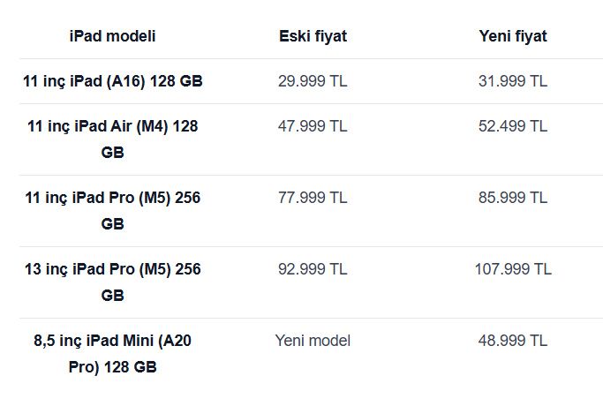The width and height of the screenshot is (603, 406).
Task: Click the new price 85.999 TL
Action: pyautogui.click(x=513, y=198)
